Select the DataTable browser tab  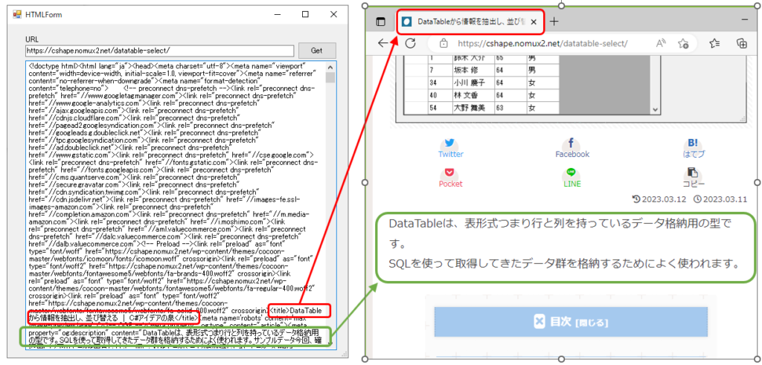[463, 22]
